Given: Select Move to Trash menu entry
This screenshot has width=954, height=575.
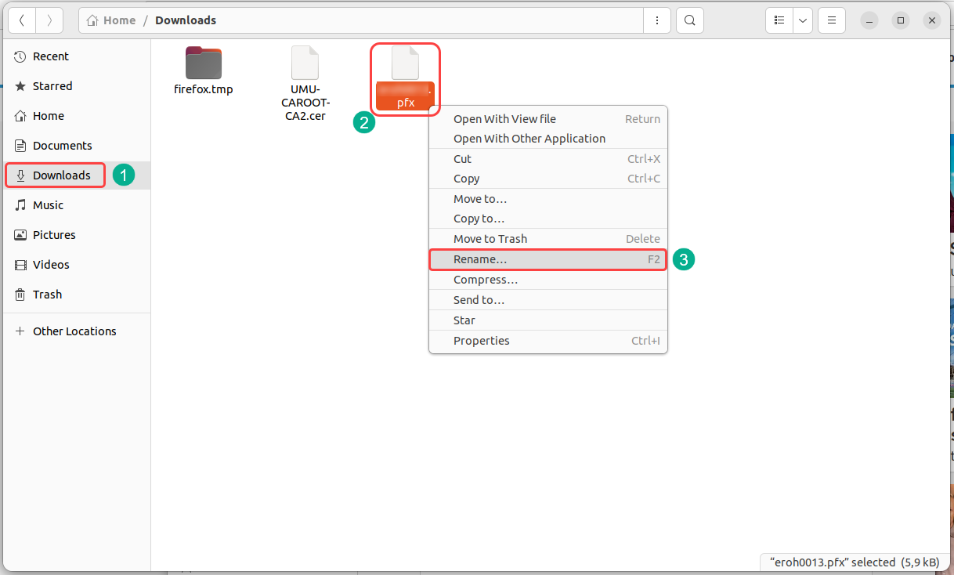Looking at the screenshot, I should tap(490, 239).
